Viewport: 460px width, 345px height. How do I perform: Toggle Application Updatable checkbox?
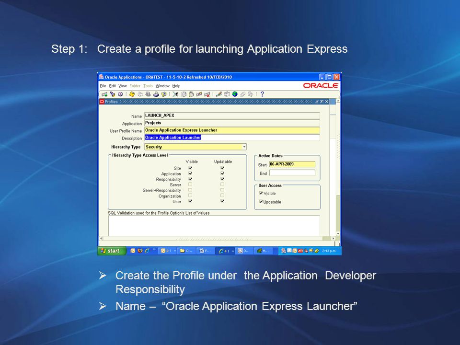222,173
